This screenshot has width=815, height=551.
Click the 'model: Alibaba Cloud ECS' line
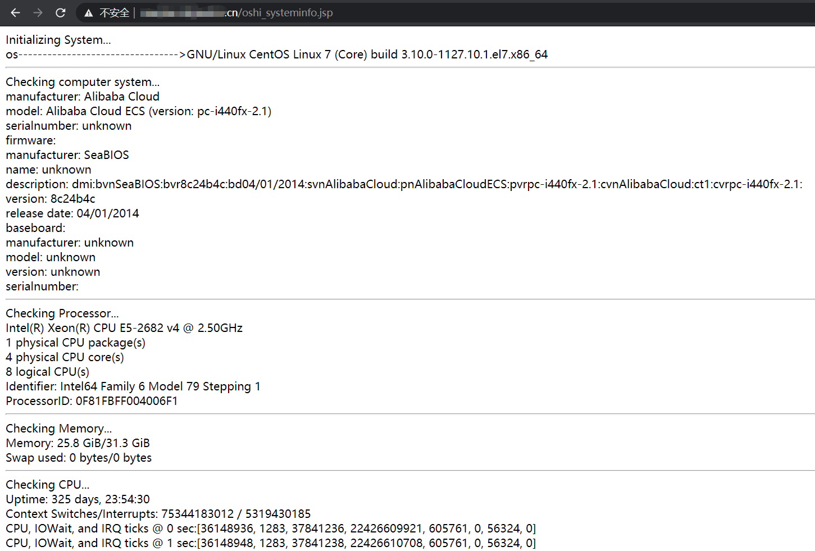click(x=139, y=111)
